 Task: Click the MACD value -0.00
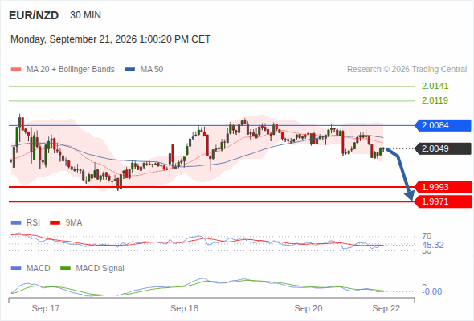pyautogui.click(x=432, y=291)
